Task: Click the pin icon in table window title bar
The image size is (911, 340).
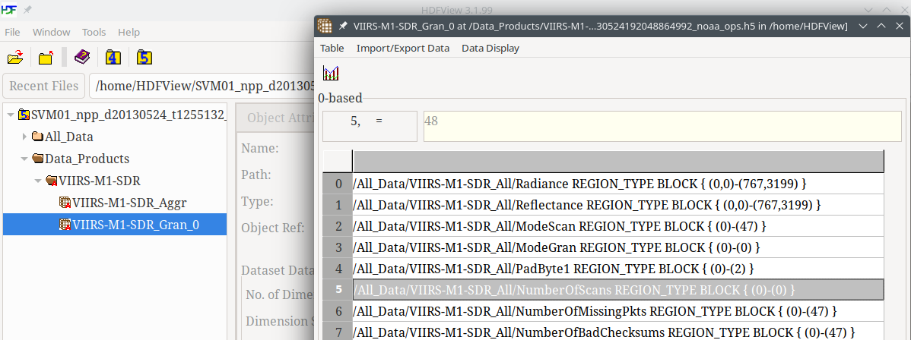Action: (344, 26)
